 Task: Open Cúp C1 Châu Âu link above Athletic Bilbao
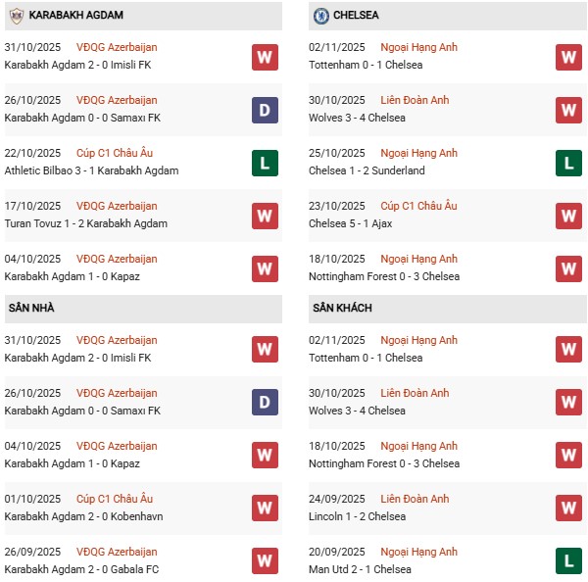tap(116, 153)
